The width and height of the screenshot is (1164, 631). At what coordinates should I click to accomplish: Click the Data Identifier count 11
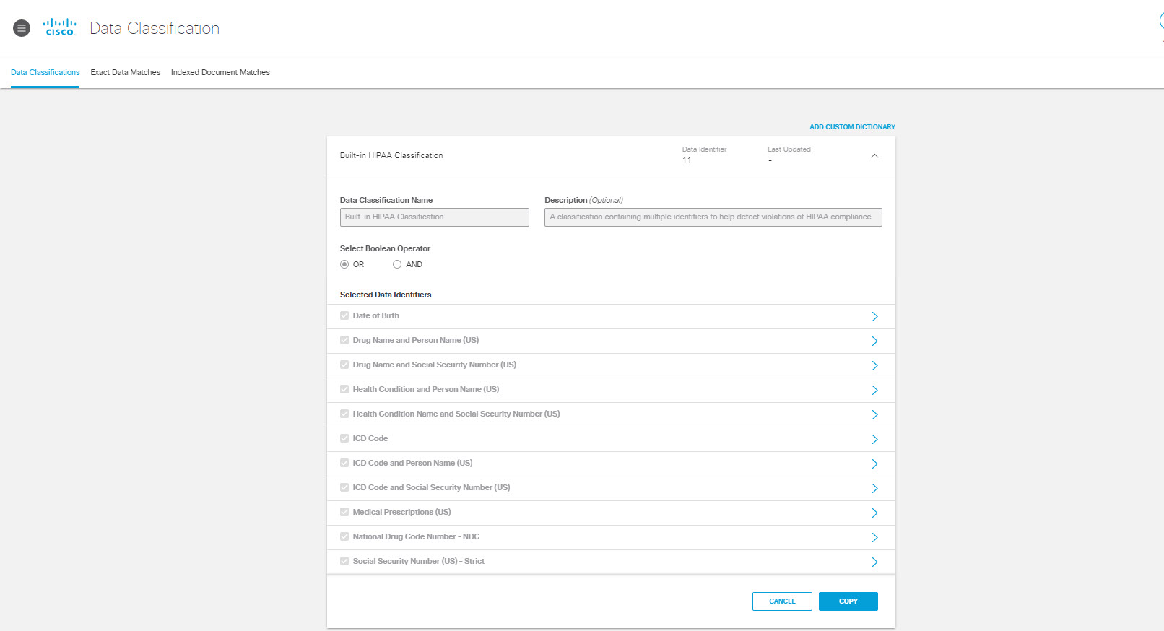pyautogui.click(x=687, y=160)
